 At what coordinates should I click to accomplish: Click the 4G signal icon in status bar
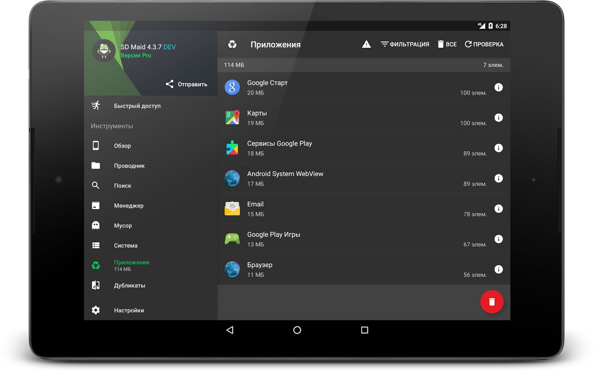coord(482,26)
